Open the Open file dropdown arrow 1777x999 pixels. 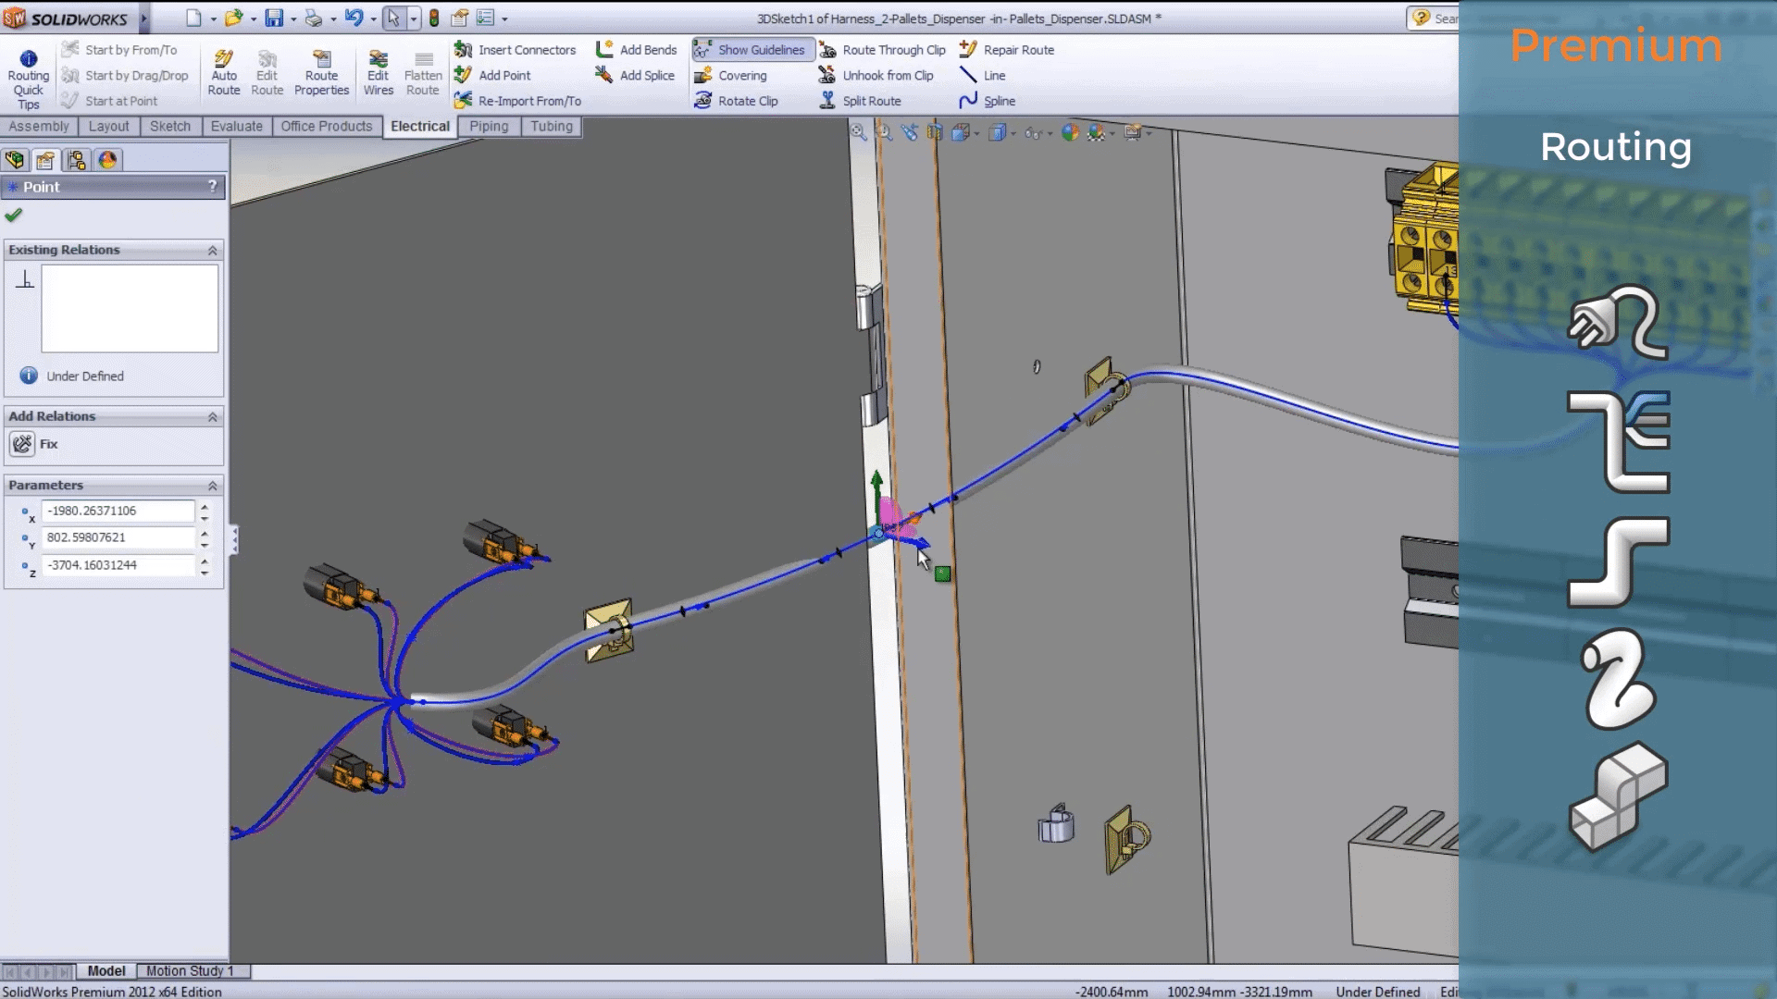click(x=253, y=19)
